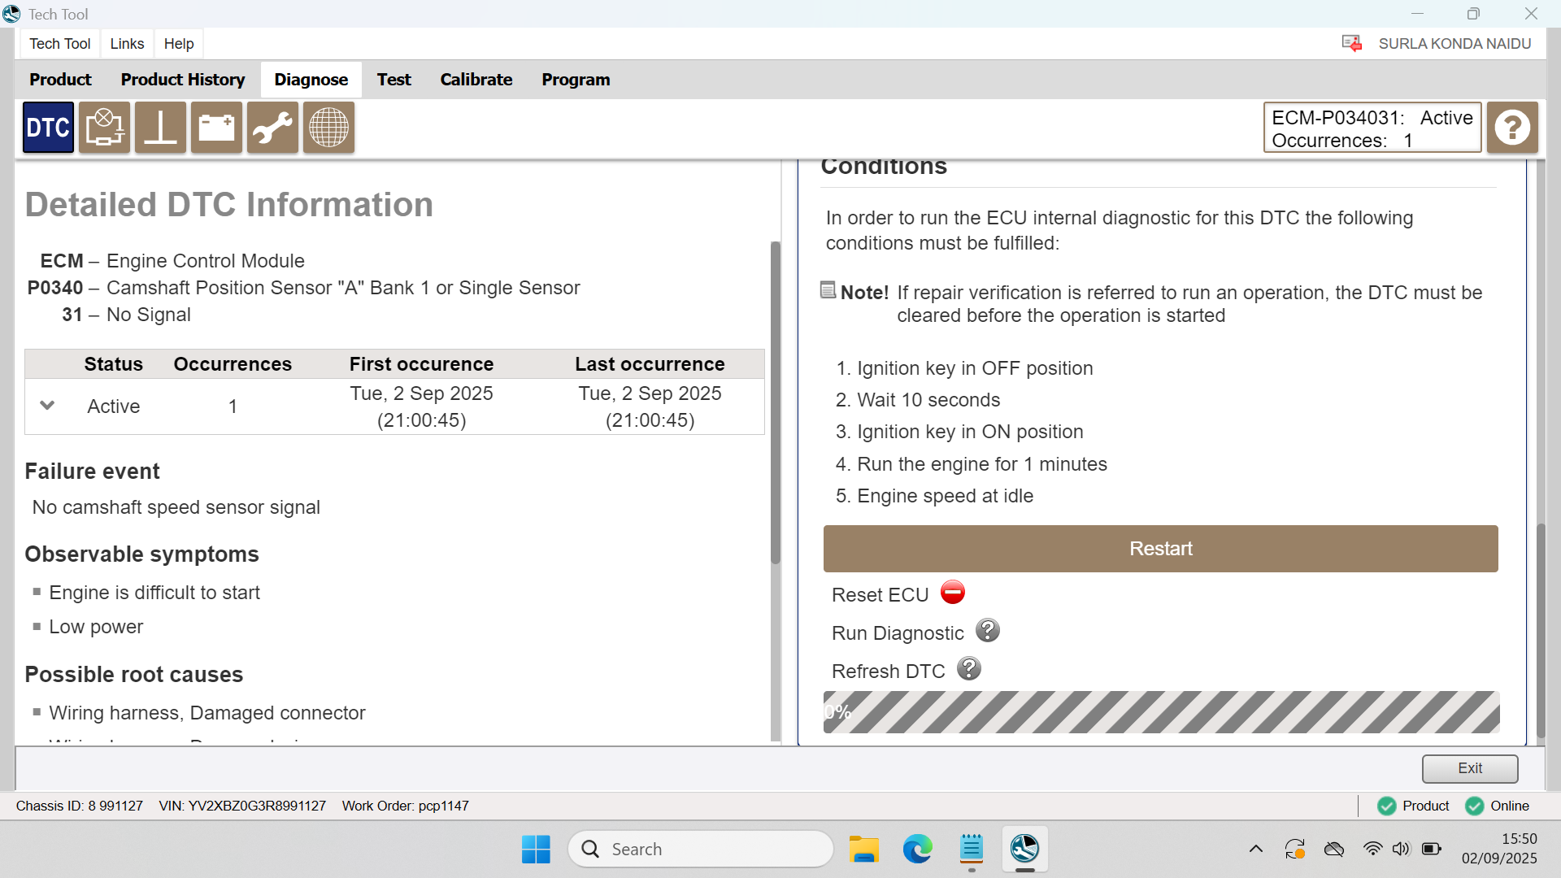Click the taskbar Search field

[x=701, y=850]
